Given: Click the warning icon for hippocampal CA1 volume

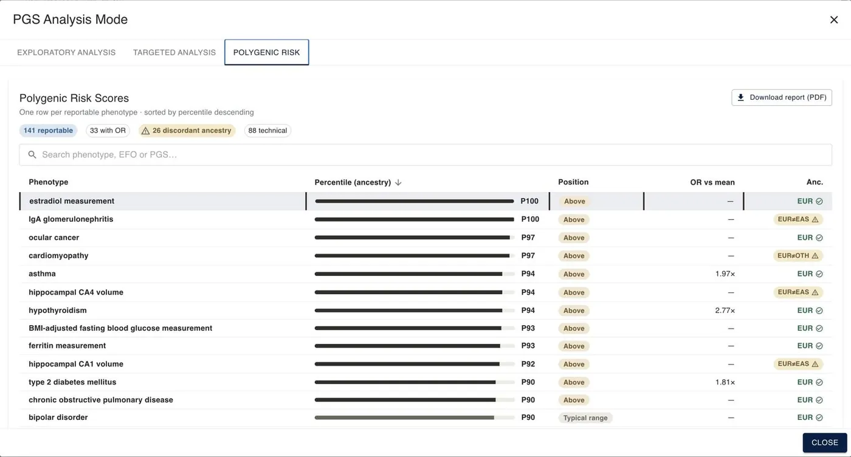Looking at the screenshot, I should click(815, 364).
